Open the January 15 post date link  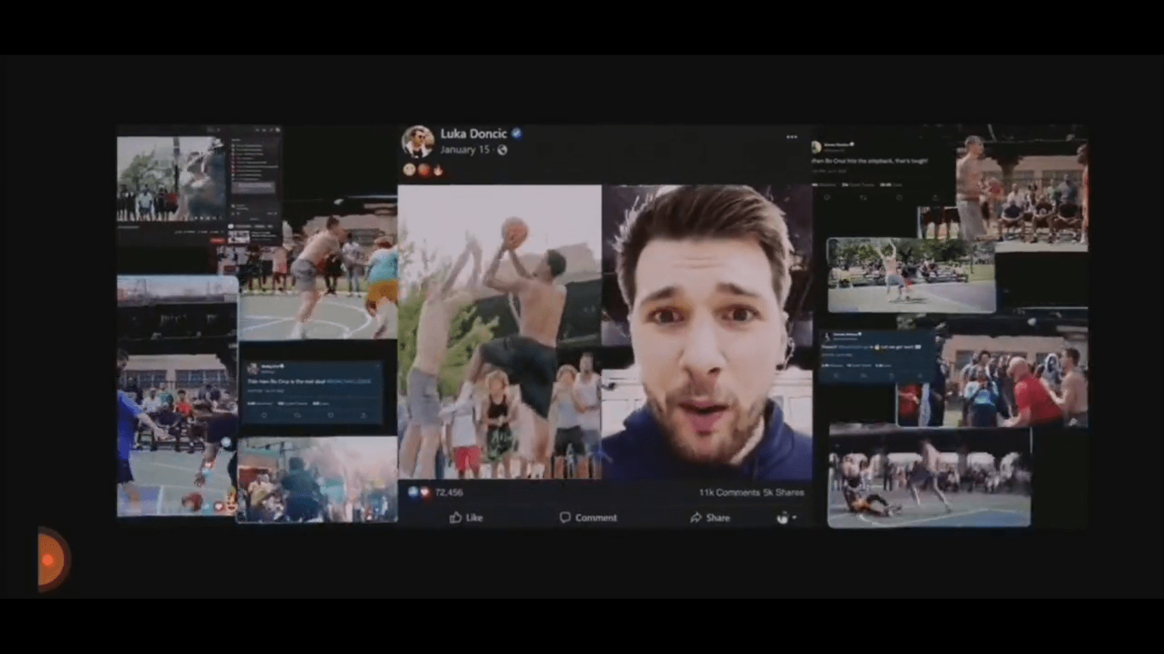pyautogui.click(x=464, y=150)
